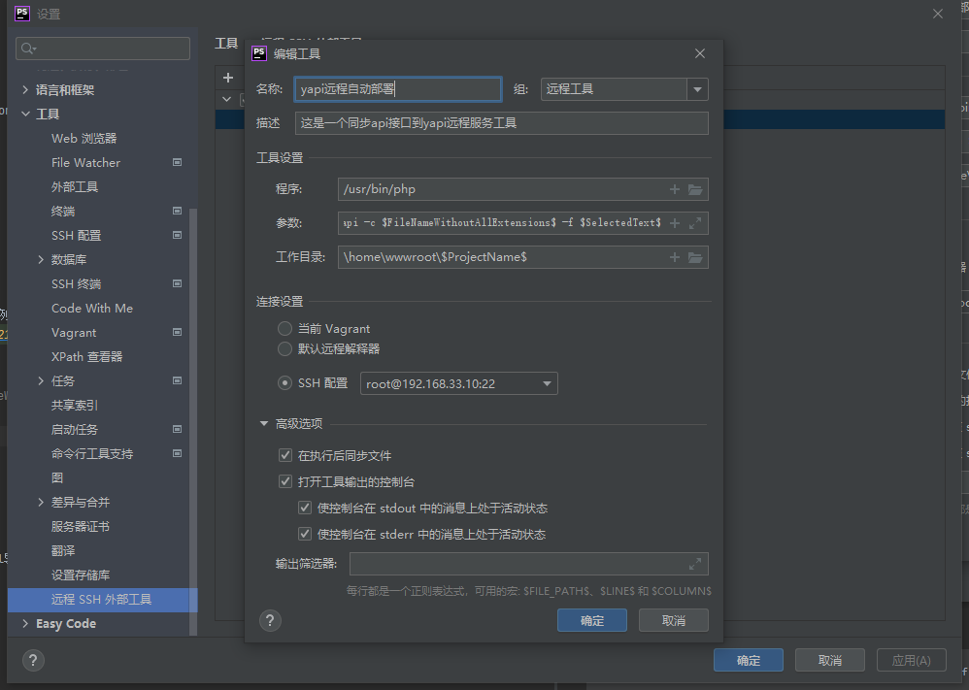Browse folder icon for 工作目录 field

695,257
